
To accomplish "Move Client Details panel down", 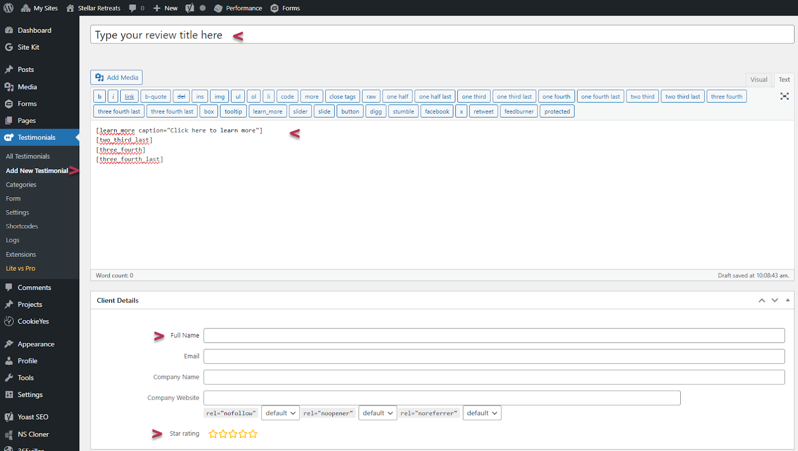I will pos(775,300).
